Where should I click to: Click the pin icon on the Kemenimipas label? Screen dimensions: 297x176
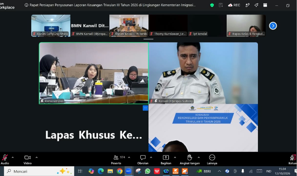(x=42, y=101)
